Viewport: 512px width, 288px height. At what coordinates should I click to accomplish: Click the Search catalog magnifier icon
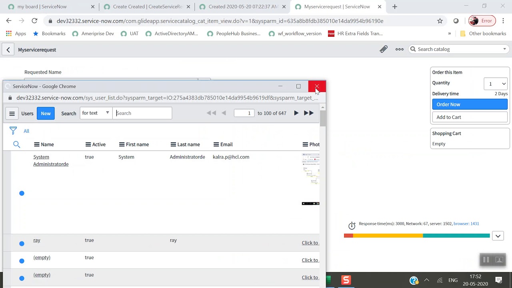(x=413, y=49)
